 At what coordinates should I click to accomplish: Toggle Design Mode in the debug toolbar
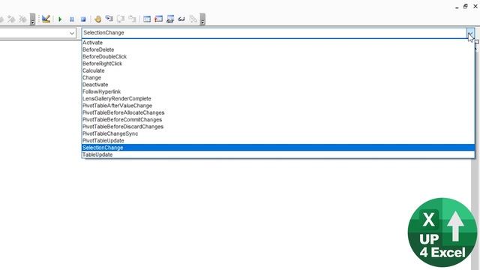click(46, 19)
